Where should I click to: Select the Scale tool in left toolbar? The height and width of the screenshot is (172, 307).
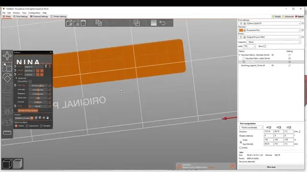[7, 67]
